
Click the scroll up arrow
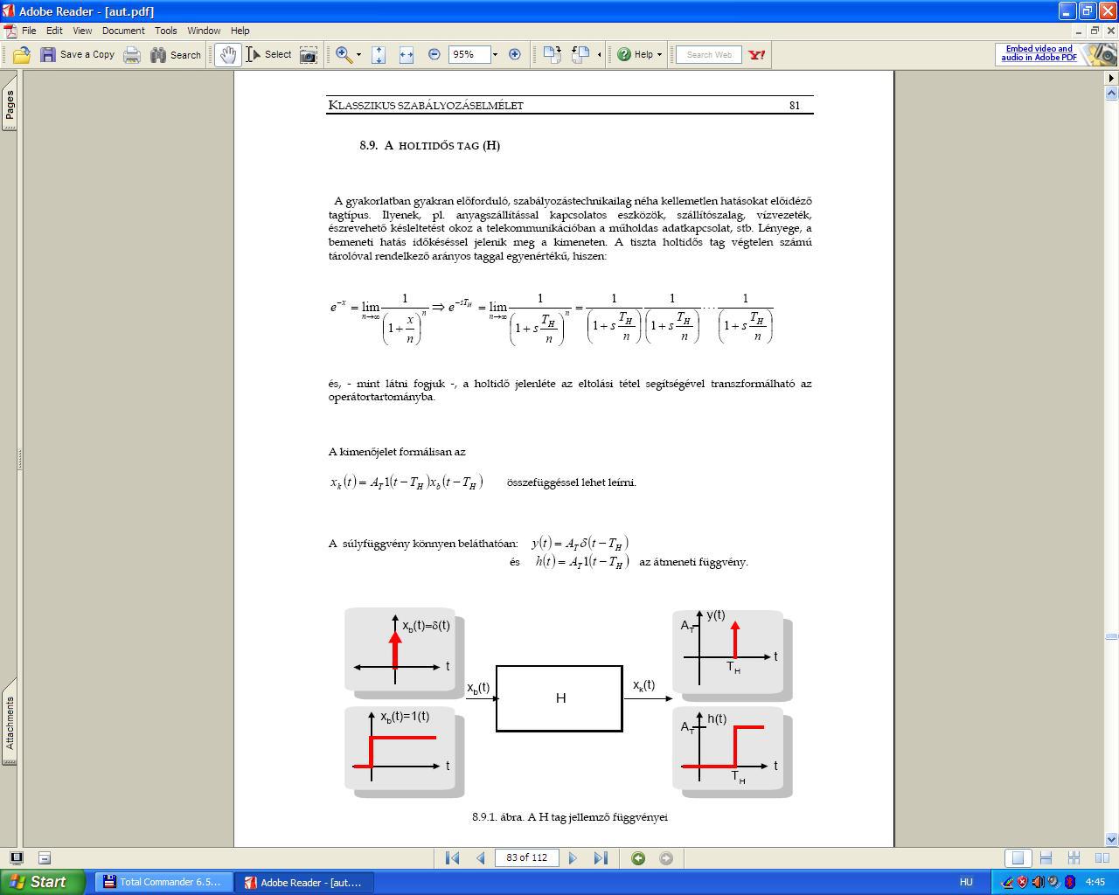(x=1111, y=92)
